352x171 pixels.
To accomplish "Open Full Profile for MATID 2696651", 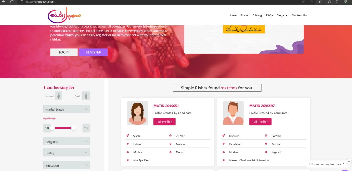I will tap(164, 122).
